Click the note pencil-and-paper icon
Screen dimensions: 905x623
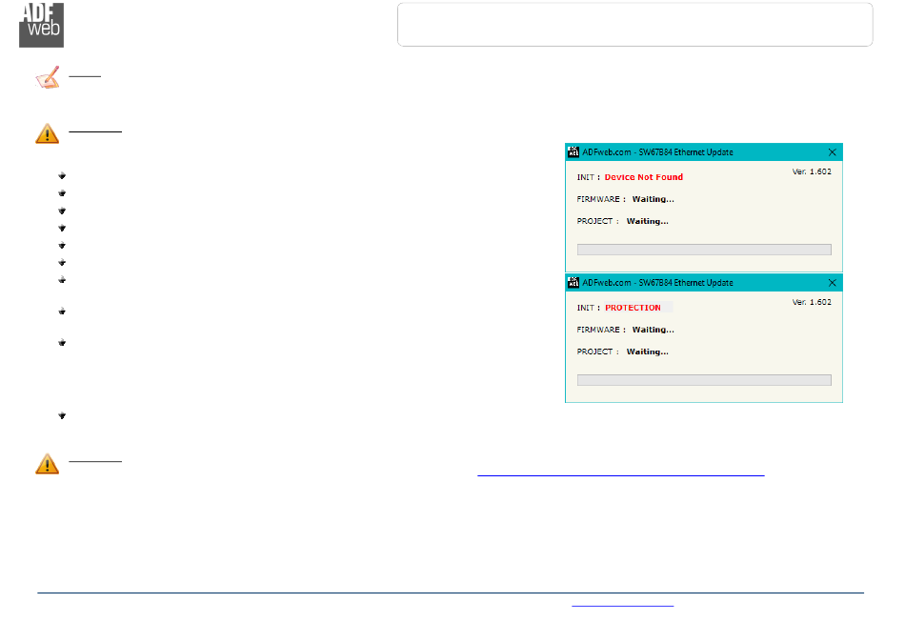[x=48, y=78]
